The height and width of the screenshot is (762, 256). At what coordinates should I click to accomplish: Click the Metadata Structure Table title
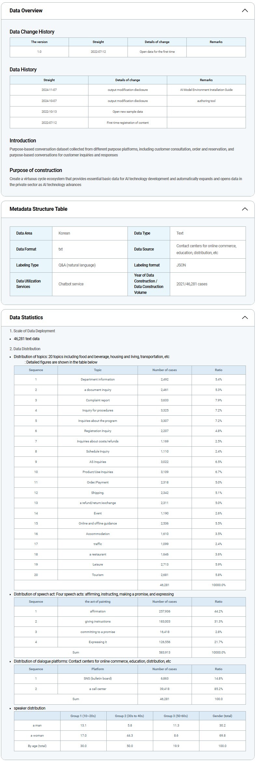tap(38, 209)
